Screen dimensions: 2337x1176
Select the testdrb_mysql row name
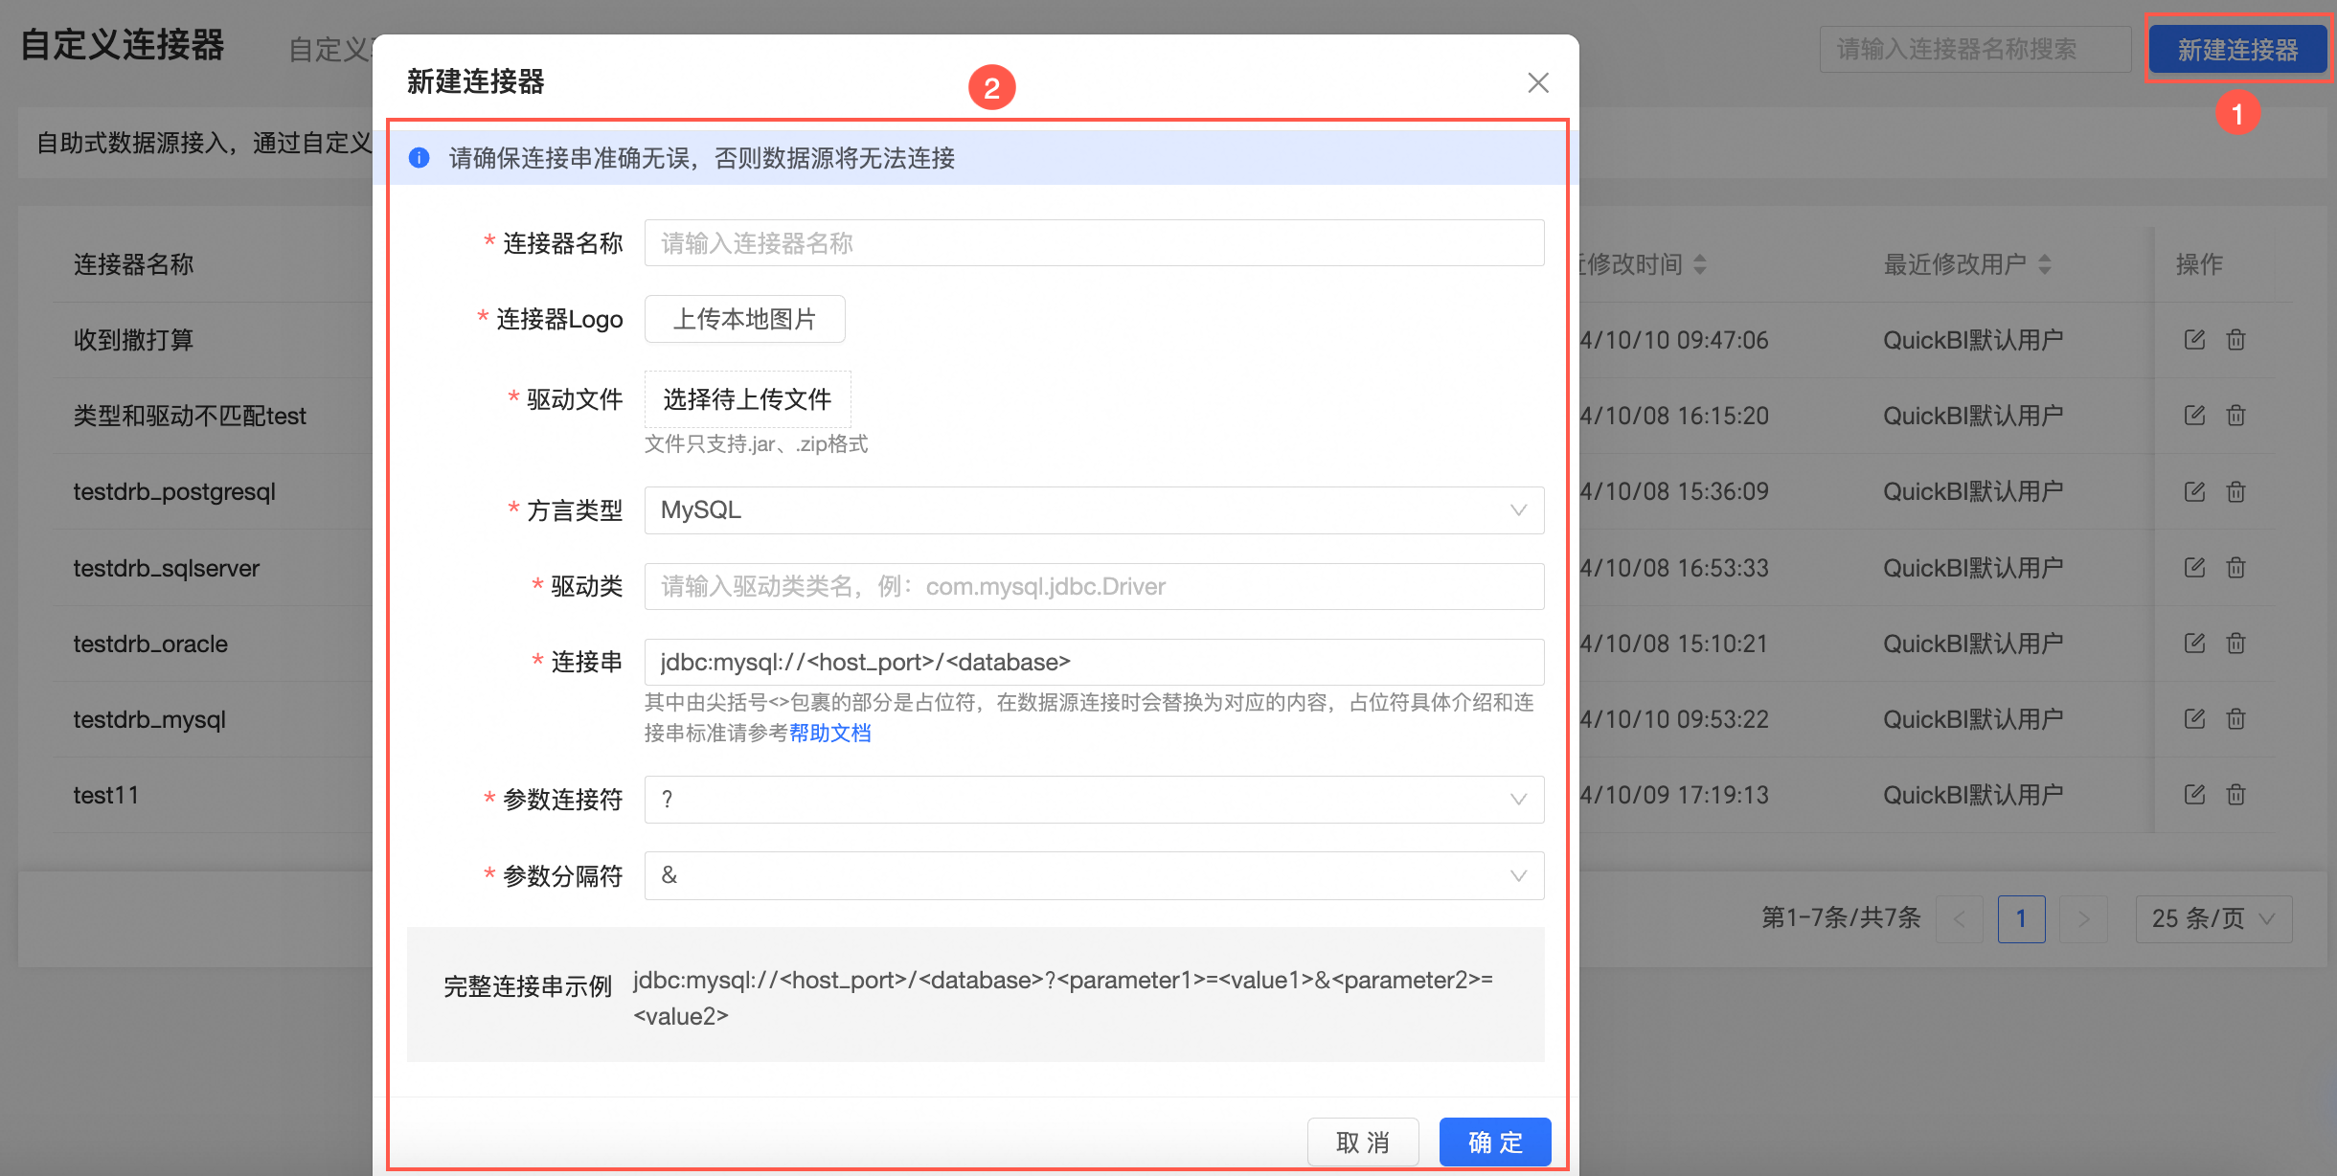click(149, 719)
